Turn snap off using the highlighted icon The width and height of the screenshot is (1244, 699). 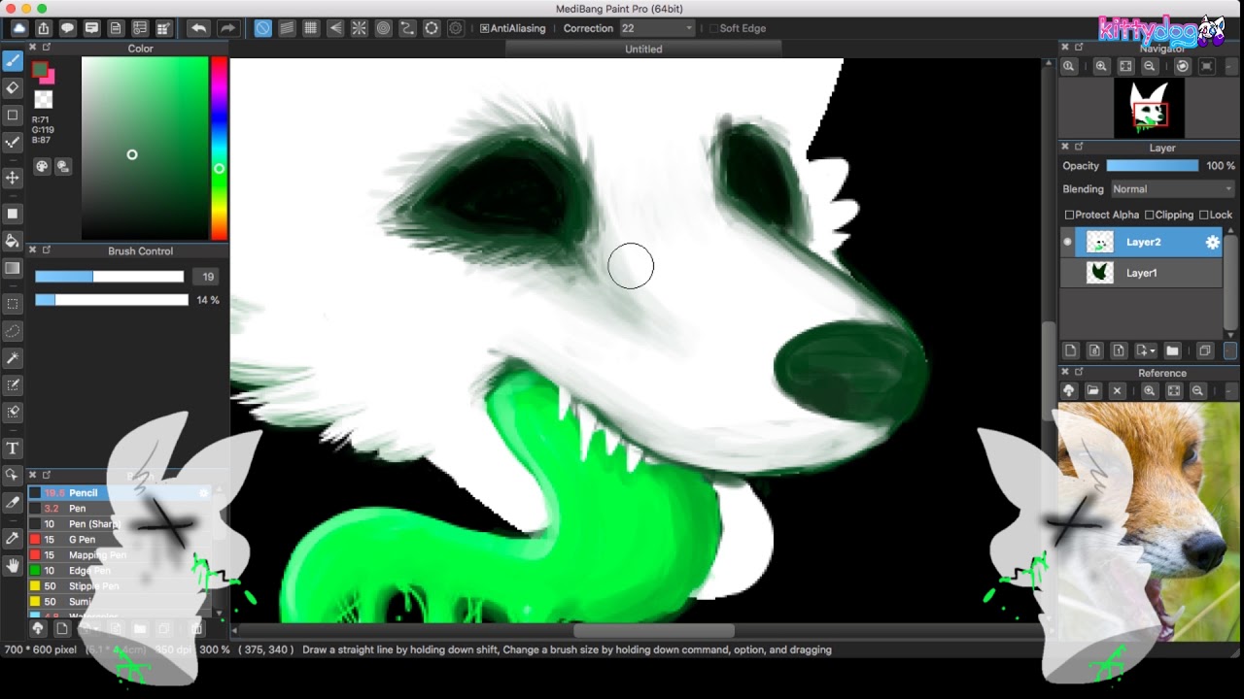coord(263,28)
